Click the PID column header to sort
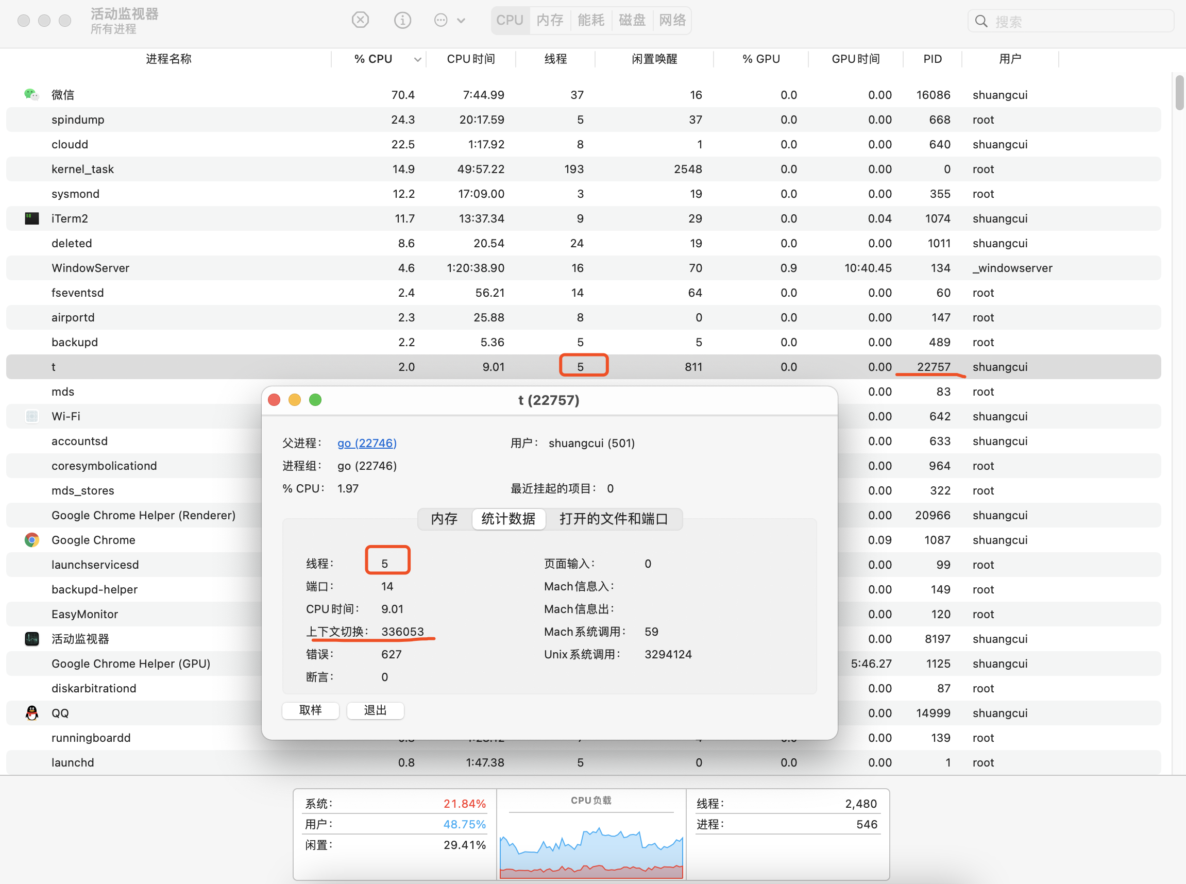 point(933,59)
